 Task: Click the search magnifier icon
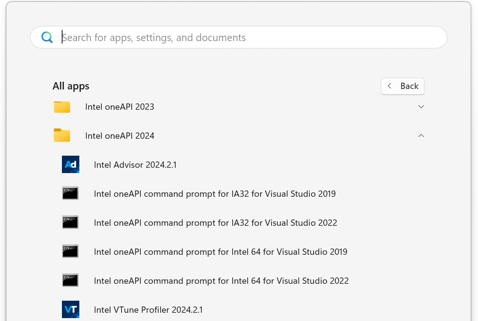coord(47,37)
